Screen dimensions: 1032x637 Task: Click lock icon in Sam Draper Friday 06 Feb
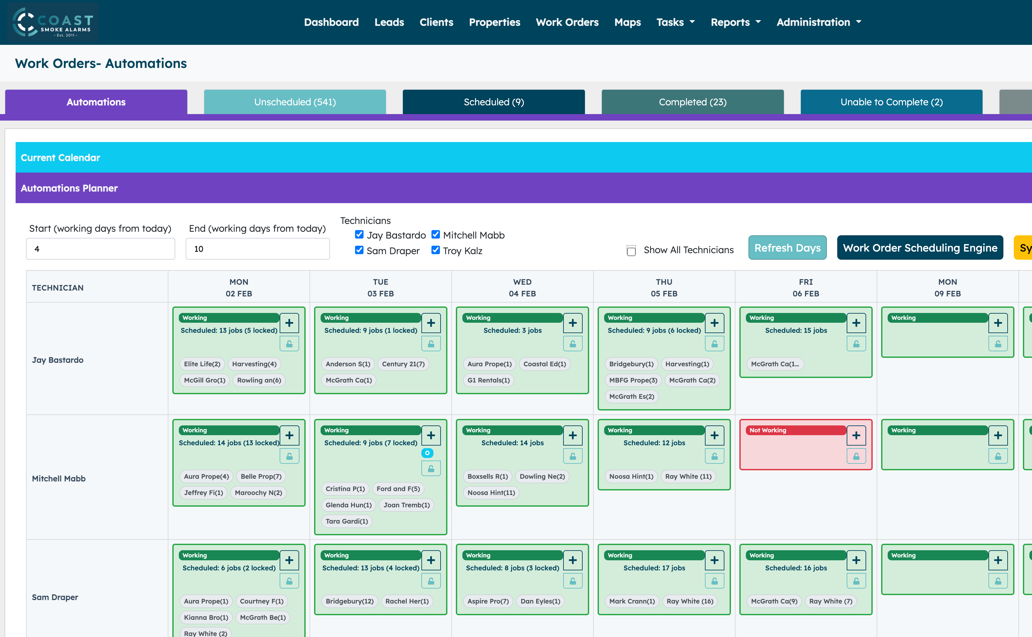856,581
